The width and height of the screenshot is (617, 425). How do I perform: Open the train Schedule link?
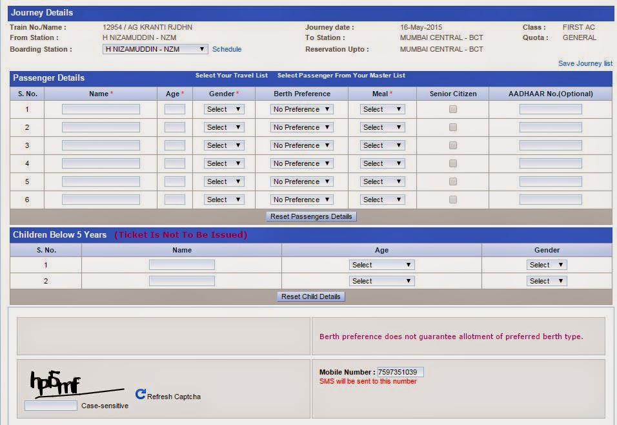coord(227,48)
